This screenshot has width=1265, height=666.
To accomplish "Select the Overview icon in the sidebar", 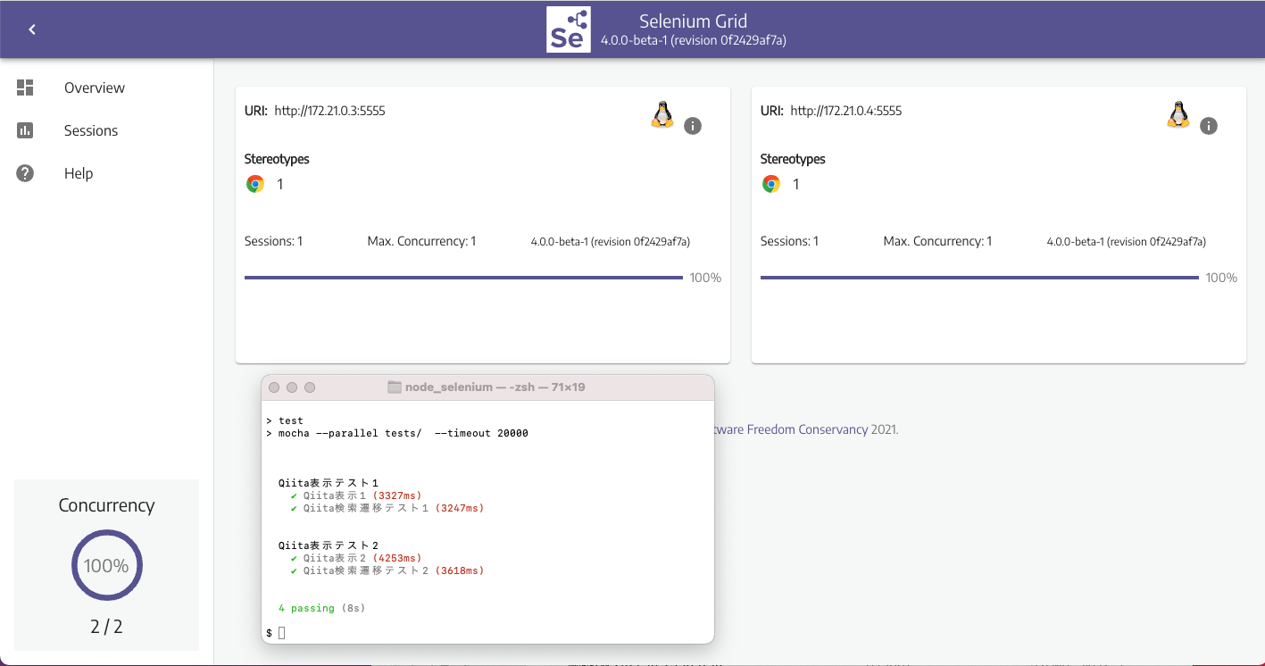I will click(24, 87).
